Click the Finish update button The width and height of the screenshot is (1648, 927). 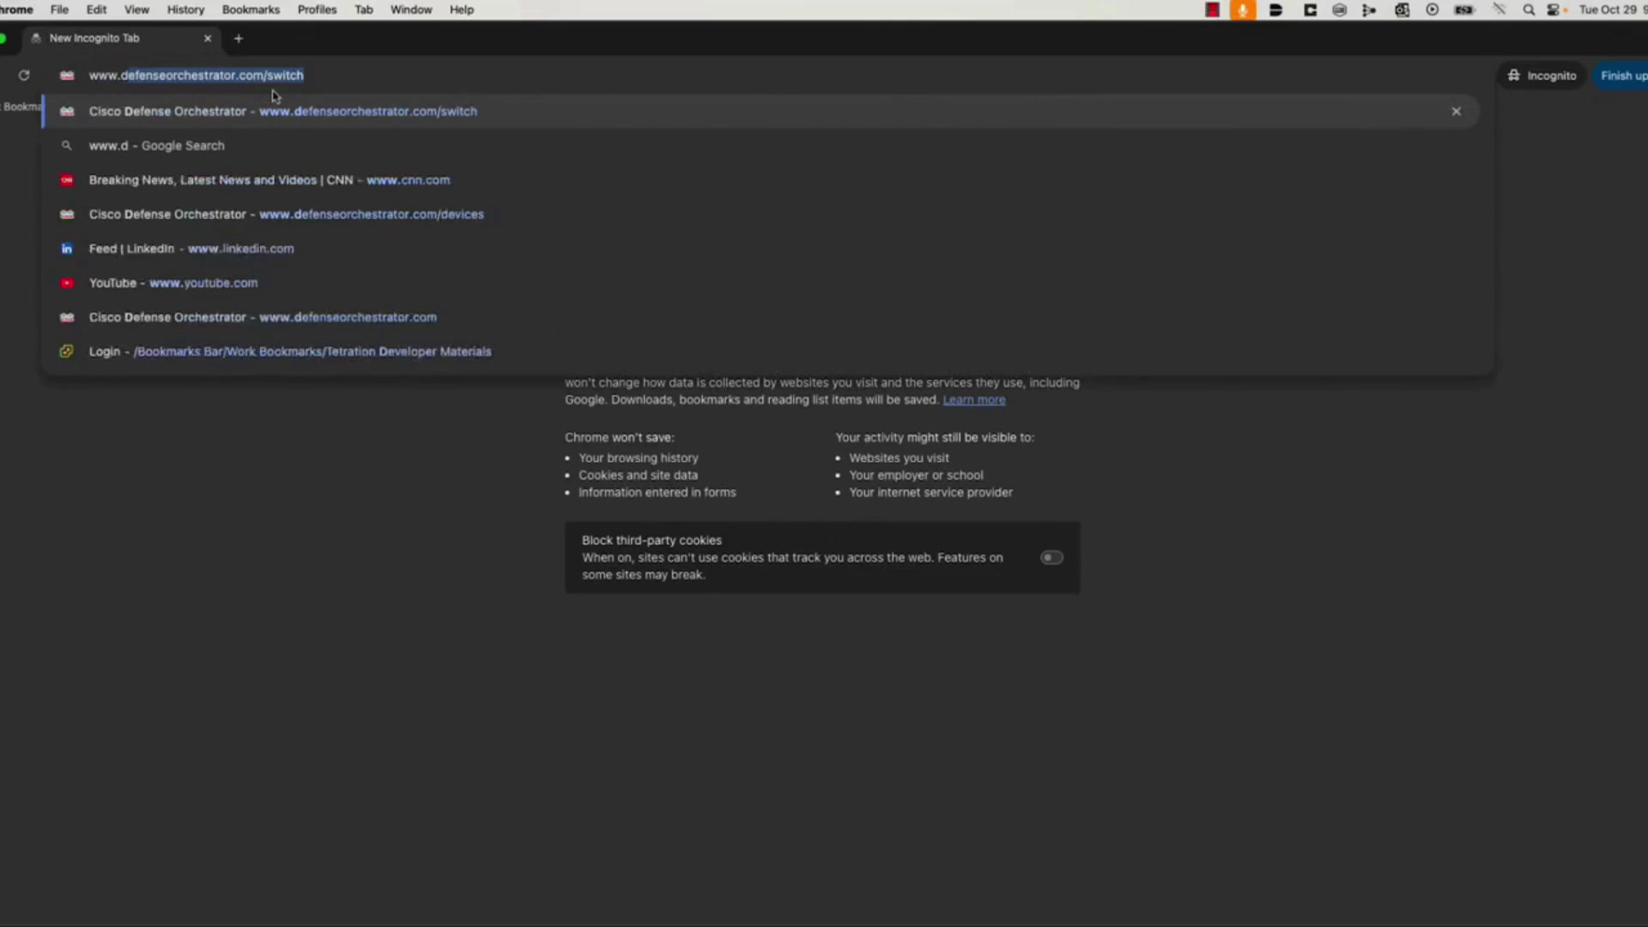coord(1622,76)
